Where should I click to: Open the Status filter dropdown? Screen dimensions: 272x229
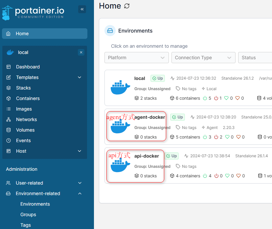tap(255, 58)
